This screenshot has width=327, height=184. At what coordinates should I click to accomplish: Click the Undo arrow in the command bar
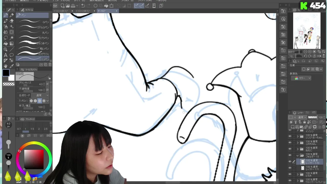point(83,6)
